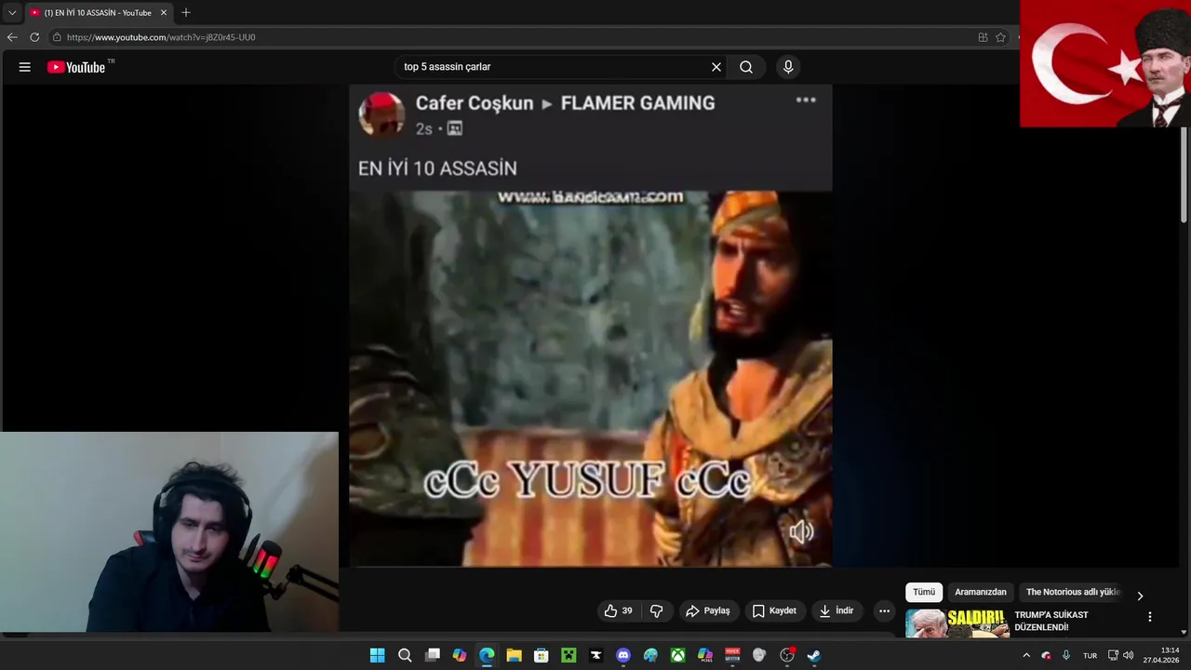Switch to Microsoft Edge in the taskbar
Image resolution: width=1191 pixels, height=670 pixels.
tap(487, 656)
